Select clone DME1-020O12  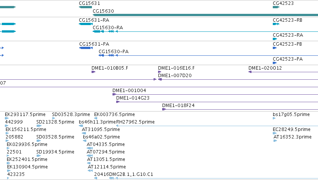265,68
